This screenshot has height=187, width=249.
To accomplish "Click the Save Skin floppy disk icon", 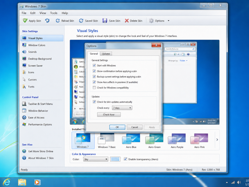I will coord(105,21).
